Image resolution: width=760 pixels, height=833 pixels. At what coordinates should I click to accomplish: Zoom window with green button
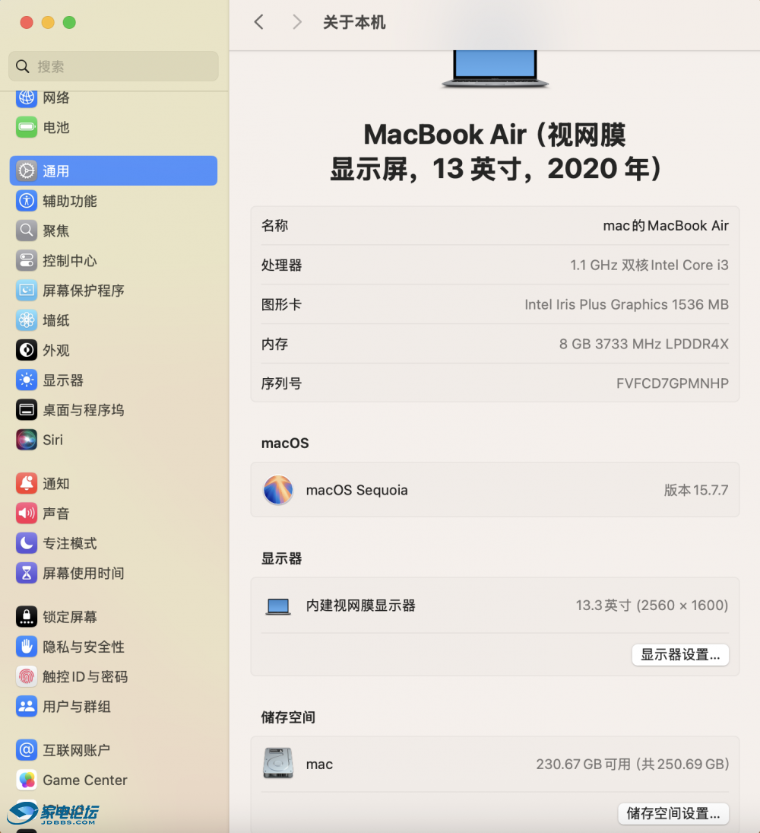pyautogui.click(x=69, y=22)
